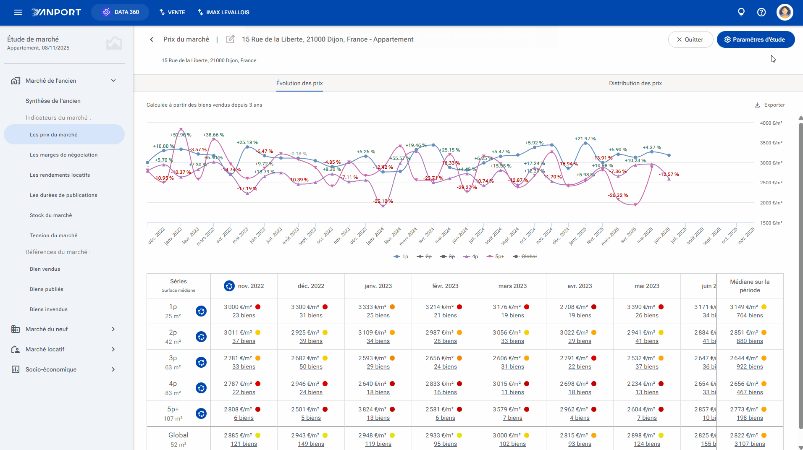
Task: Collapse the Marché de l'ancien section
Action: (113, 81)
